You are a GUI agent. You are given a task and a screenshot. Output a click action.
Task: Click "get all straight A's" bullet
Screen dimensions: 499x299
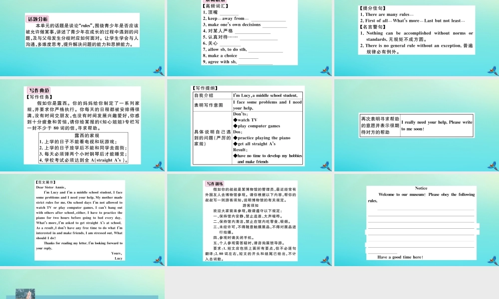click(254, 144)
